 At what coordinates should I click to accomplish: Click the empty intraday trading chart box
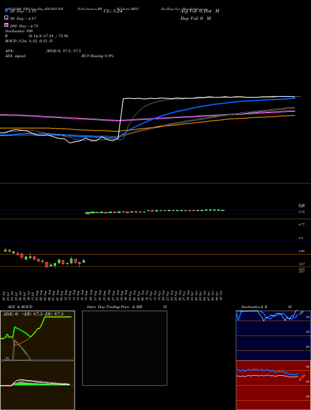point(124,348)
